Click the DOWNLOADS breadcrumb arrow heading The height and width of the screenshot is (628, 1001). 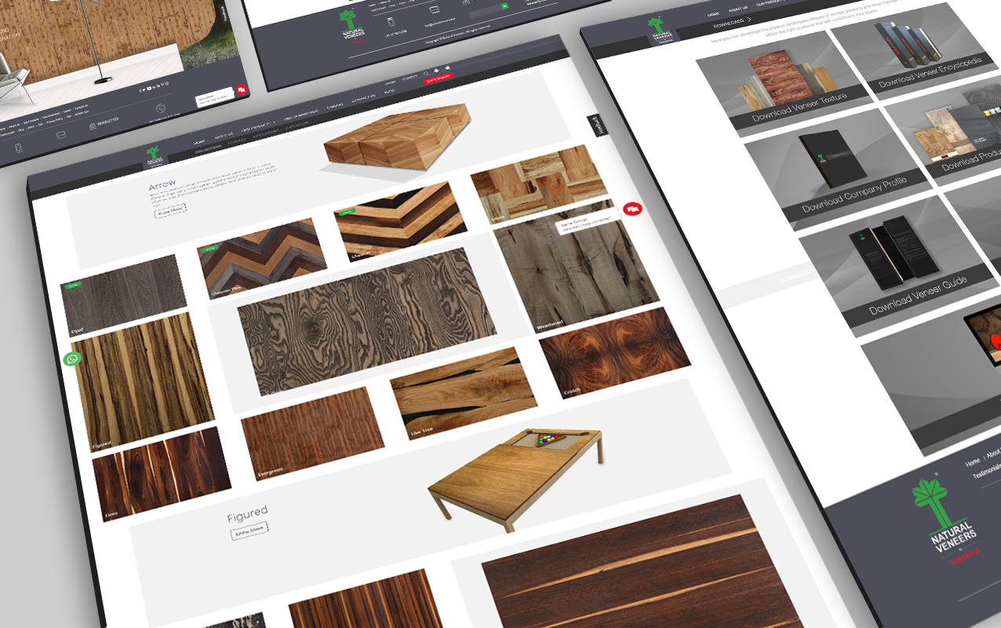click(732, 22)
